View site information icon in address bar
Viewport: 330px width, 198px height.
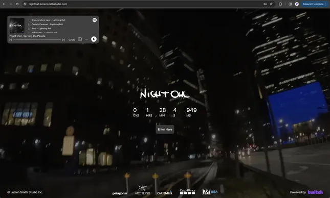[25, 4]
